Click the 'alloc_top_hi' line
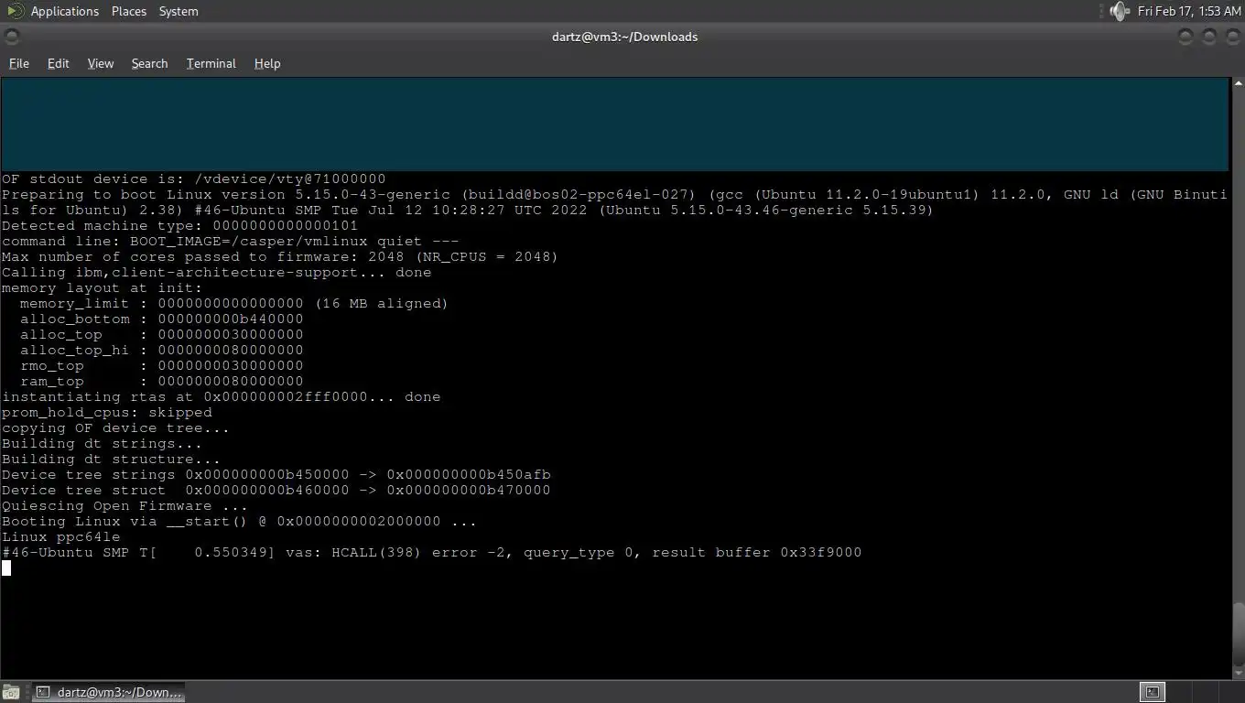This screenshot has height=703, width=1245. [x=162, y=351]
